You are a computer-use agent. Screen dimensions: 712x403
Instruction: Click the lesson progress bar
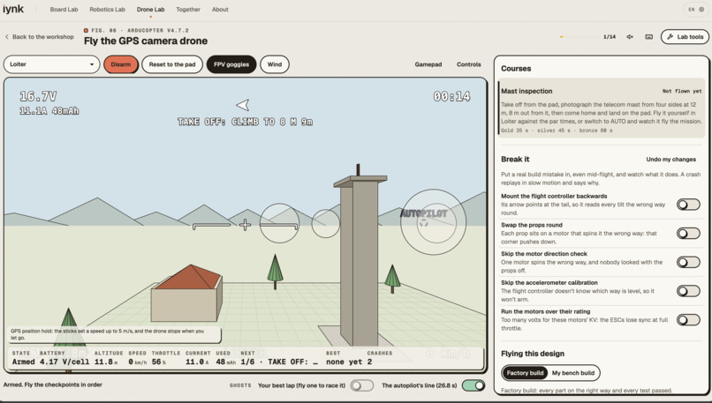pyautogui.click(x=579, y=37)
